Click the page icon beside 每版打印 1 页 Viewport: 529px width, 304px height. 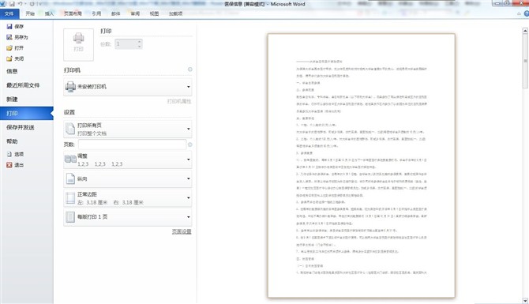tap(70, 217)
